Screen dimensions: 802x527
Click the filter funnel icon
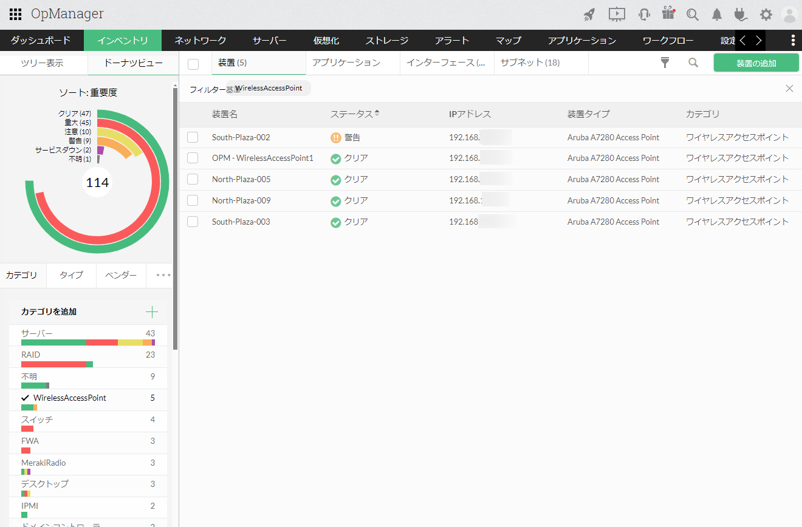665,63
